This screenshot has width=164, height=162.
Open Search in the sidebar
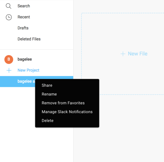click(24, 6)
